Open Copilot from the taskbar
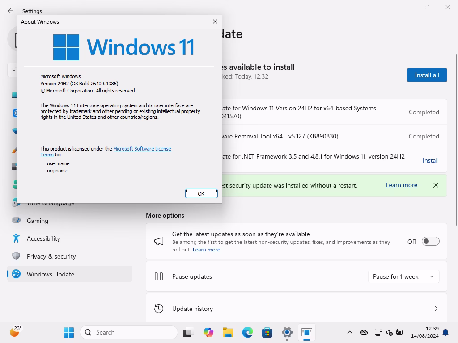The width and height of the screenshot is (458, 343). point(208,332)
